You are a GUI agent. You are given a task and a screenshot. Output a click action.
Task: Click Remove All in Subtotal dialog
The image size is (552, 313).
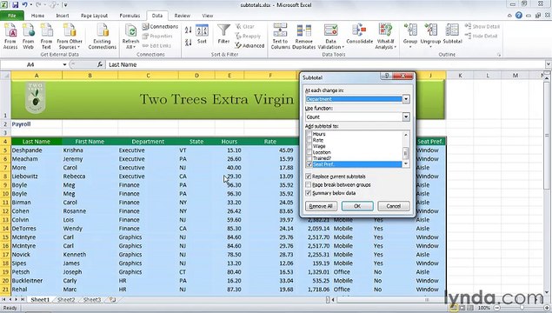tap(321, 206)
